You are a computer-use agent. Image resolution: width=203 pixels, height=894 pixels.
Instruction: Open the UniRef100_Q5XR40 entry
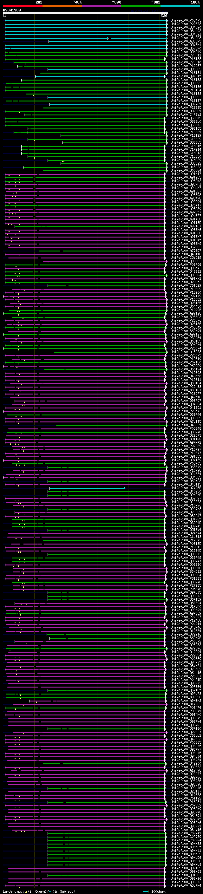click(186, 52)
